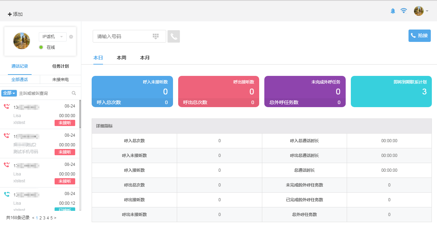
Task: Switch to the 任务计划 tab
Action: 60,66
